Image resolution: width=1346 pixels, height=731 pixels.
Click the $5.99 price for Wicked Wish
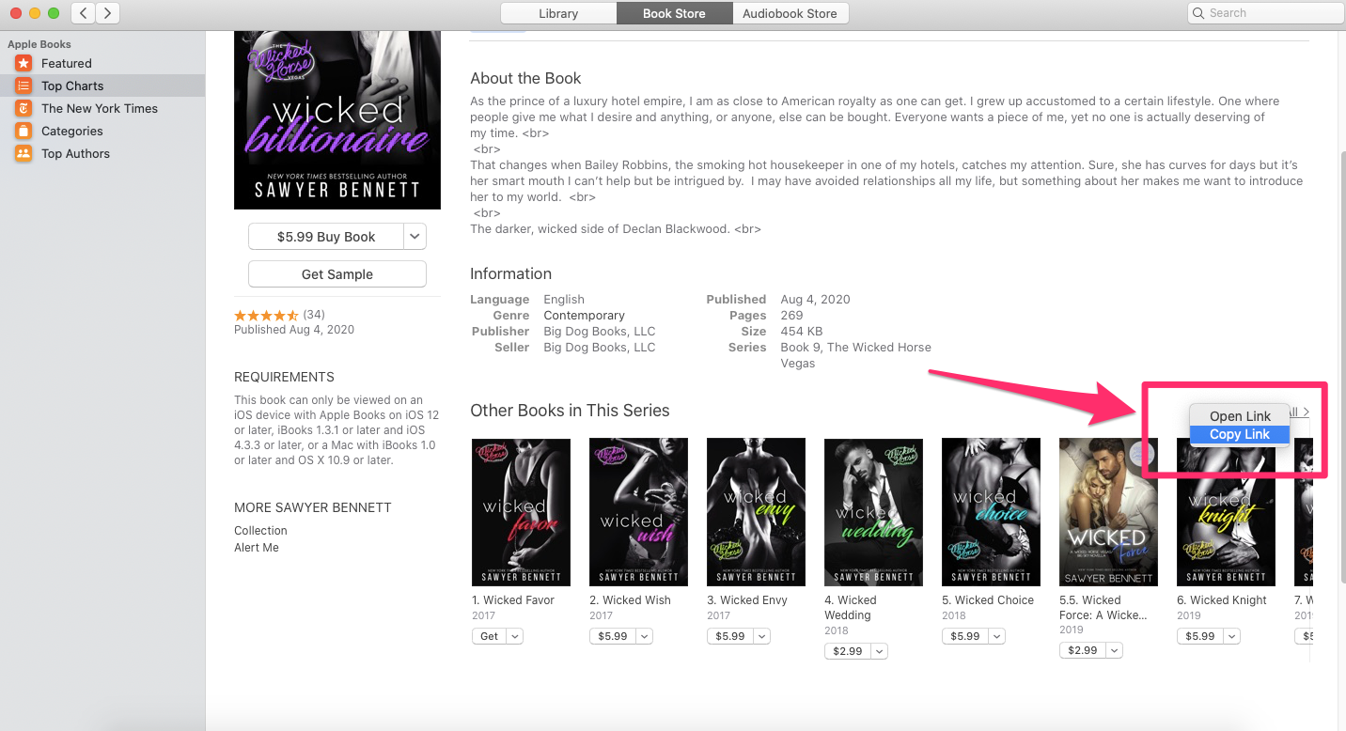[x=613, y=636]
